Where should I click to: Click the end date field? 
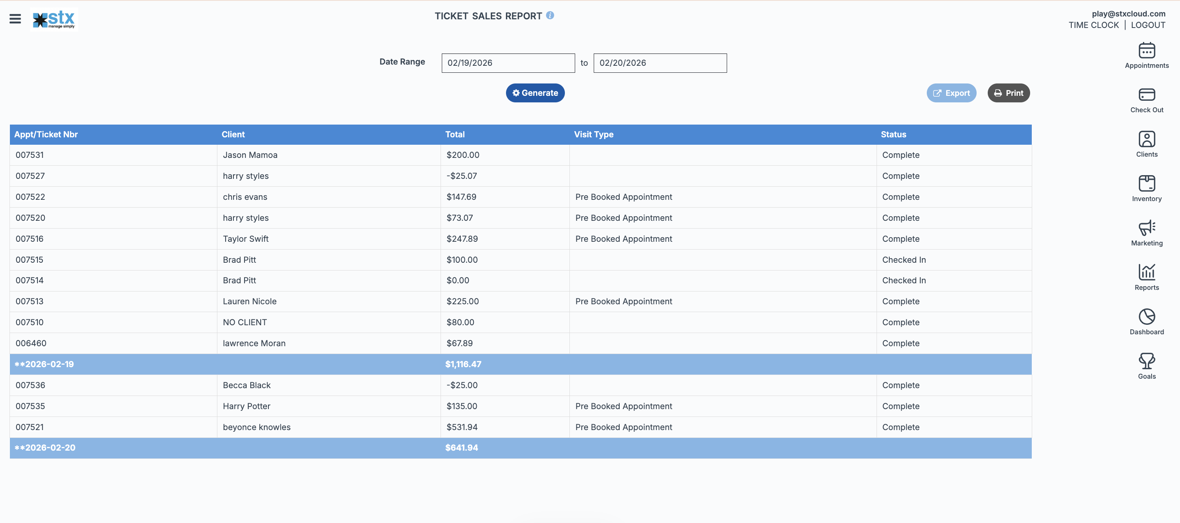pos(660,63)
